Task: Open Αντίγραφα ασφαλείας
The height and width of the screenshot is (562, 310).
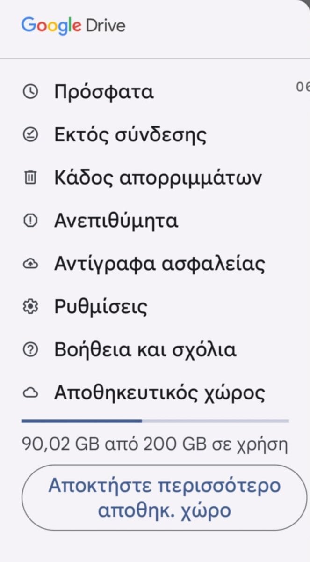Action: click(x=155, y=264)
